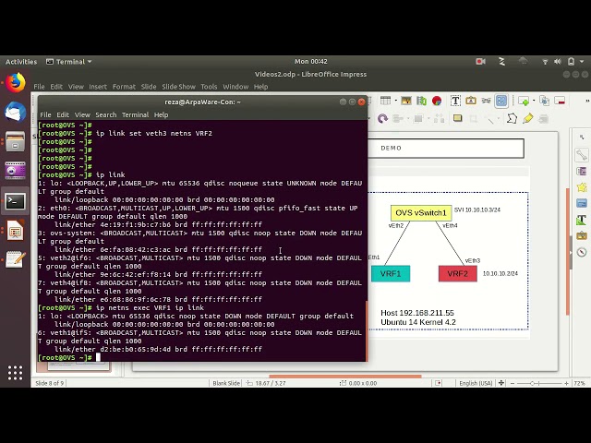Open the volume indicator in top bar
The width and height of the screenshot is (591, 443).
coord(558,62)
